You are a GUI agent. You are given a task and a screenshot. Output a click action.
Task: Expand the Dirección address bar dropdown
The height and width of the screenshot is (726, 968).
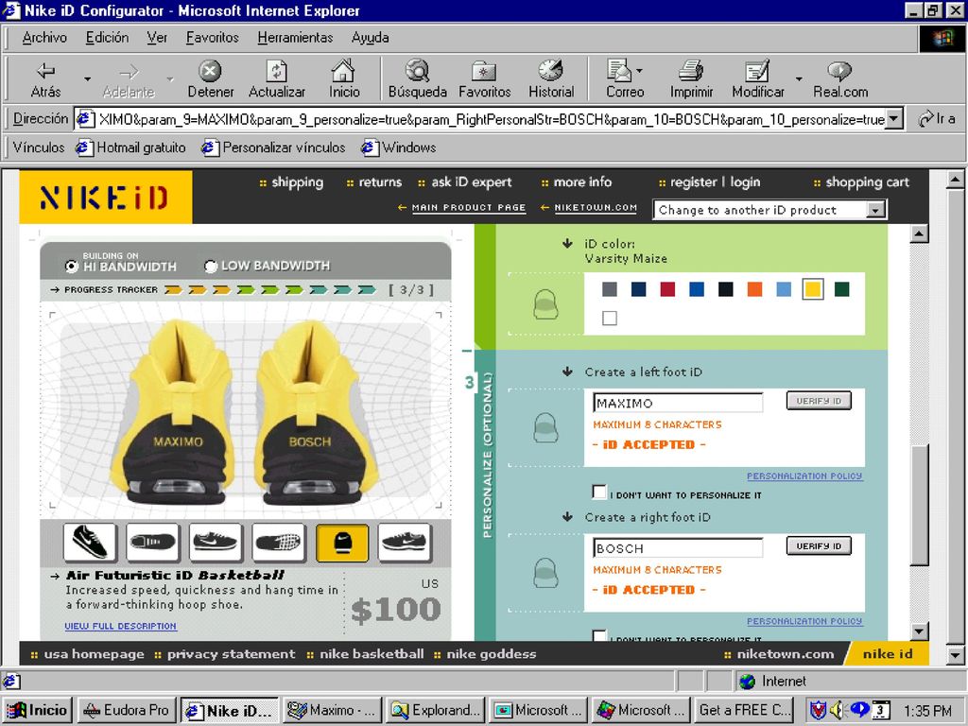(x=894, y=118)
